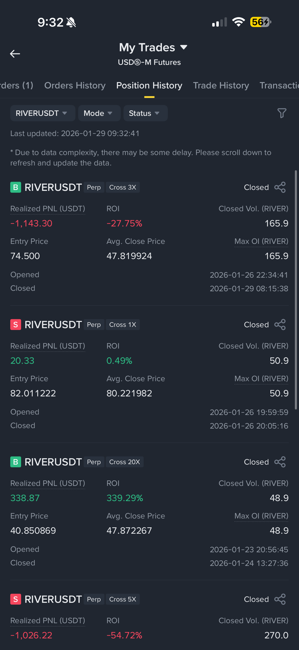Tap the battery indicator in status bar

[x=260, y=22]
